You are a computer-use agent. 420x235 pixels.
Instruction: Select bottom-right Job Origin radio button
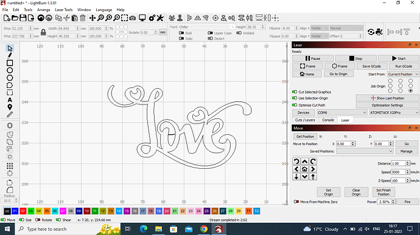tap(411, 91)
